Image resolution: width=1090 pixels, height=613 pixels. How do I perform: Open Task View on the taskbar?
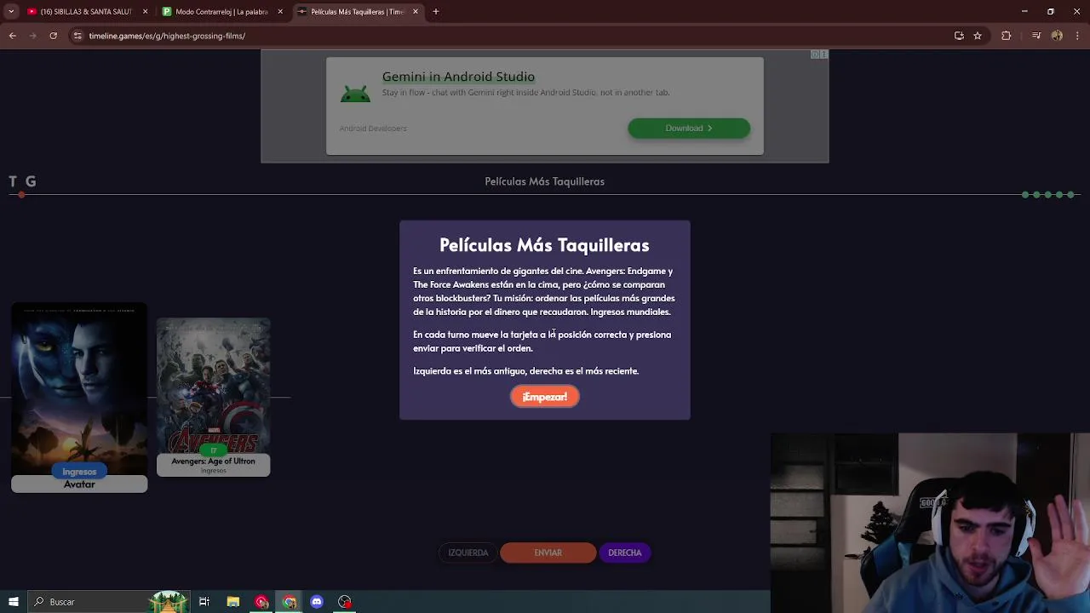[204, 602]
